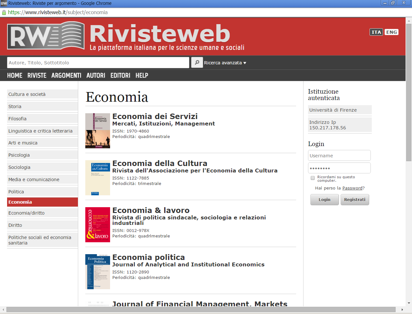Select Storia subject

(x=42, y=106)
